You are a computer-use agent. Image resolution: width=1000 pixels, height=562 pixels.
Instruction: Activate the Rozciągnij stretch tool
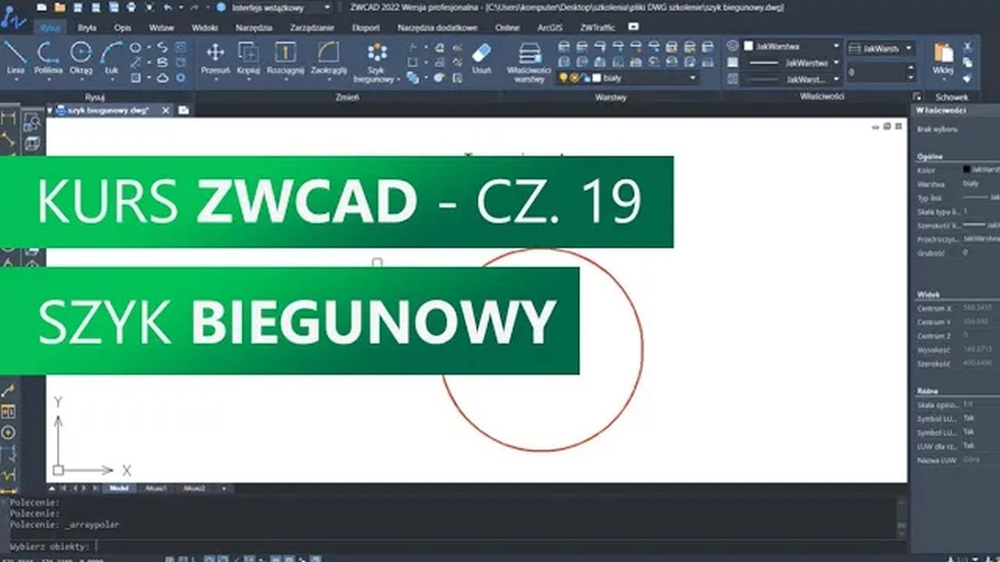pyautogui.click(x=285, y=58)
